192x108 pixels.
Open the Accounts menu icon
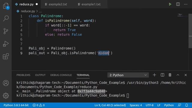click(x=6, y=83)
